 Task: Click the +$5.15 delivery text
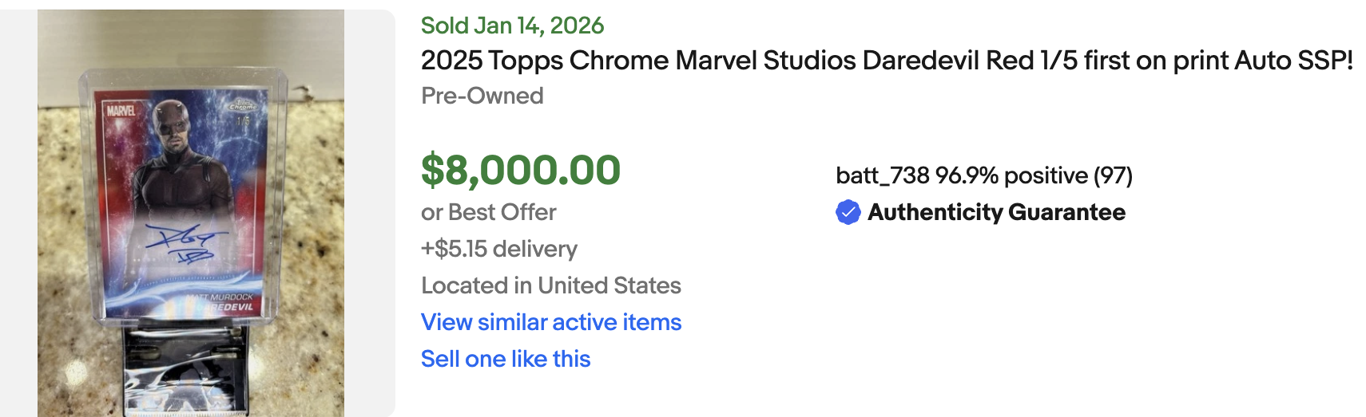tap(499, 249)
